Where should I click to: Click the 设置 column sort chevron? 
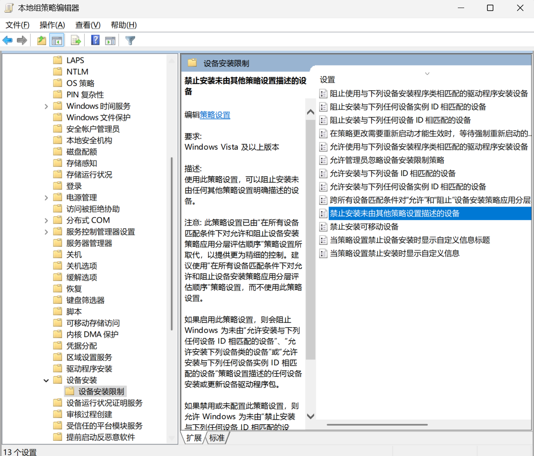[427, 74]
